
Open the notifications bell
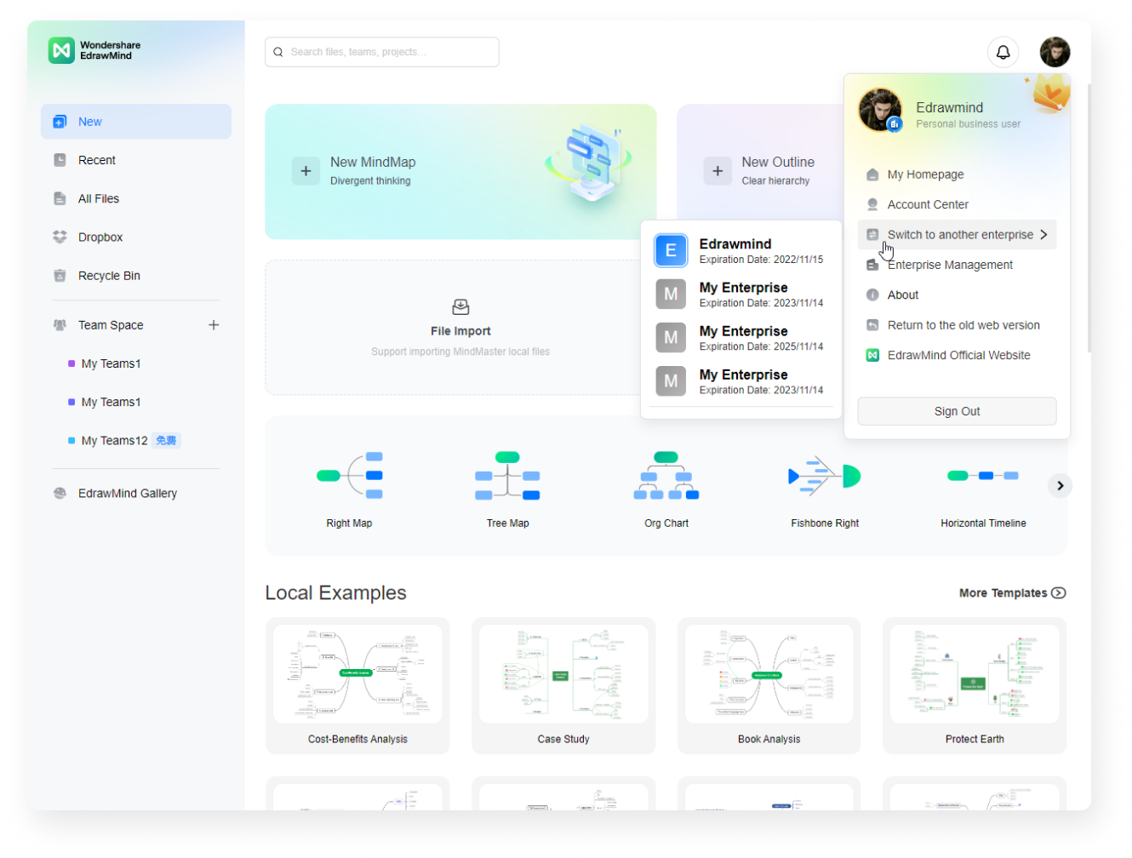(1003, 52)
